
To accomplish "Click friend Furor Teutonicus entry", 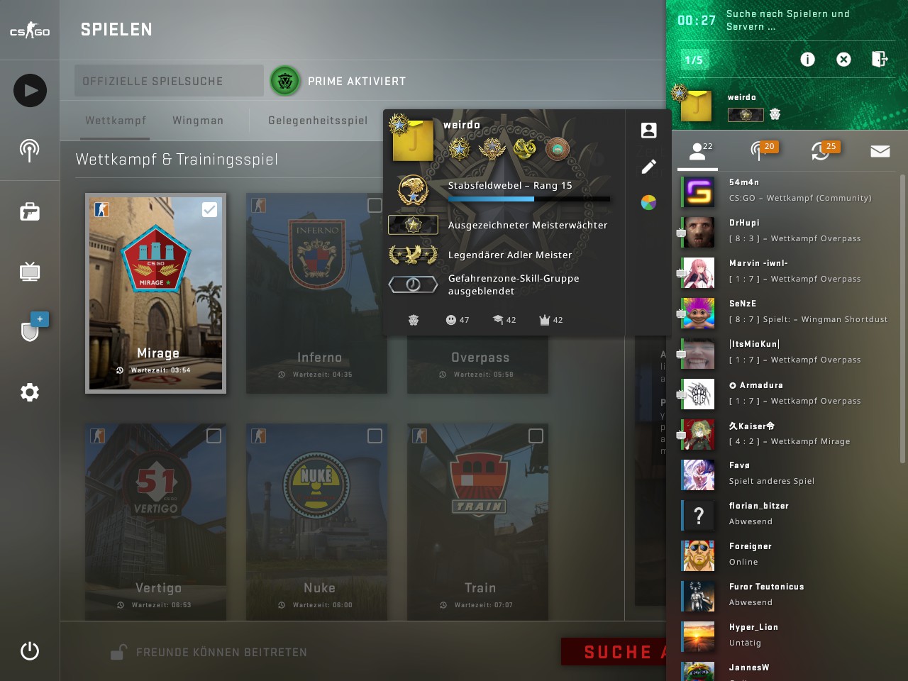I will tap(786, 595).
